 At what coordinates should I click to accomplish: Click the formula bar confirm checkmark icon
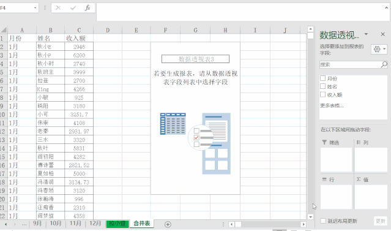click(x=73, y=8)
